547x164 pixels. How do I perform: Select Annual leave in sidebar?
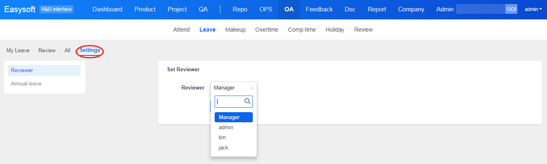point(26,84)
